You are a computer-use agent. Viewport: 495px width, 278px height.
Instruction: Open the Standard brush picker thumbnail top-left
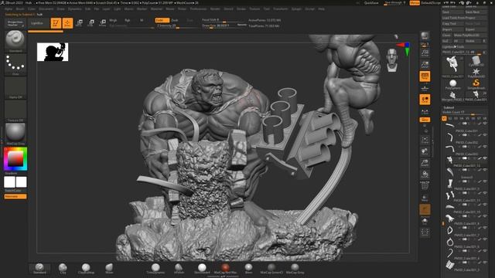coord(15,41)
